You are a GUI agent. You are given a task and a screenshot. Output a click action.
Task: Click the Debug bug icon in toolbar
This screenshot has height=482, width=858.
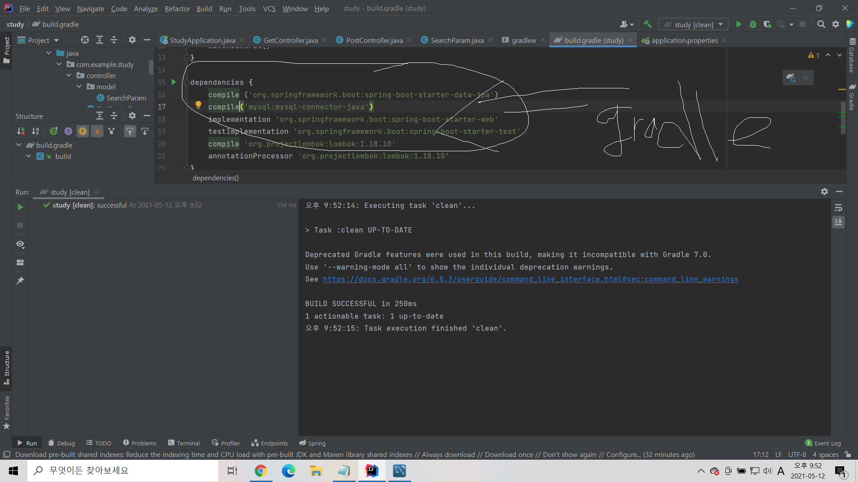click(x=753, y=24)
